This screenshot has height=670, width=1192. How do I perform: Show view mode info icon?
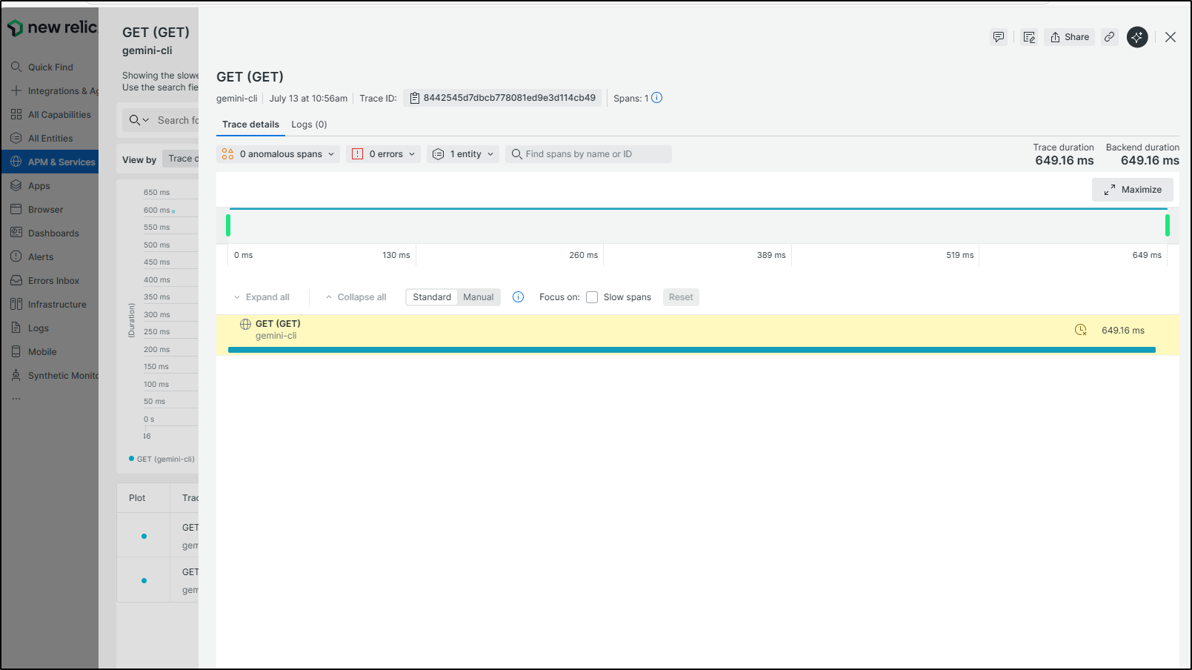pyautogui.click(x=519, y=297)
